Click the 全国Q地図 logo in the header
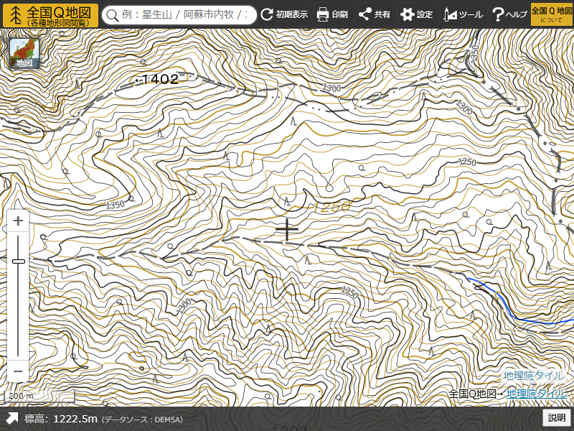Screen dimensions: 574x431 point(50,14)
